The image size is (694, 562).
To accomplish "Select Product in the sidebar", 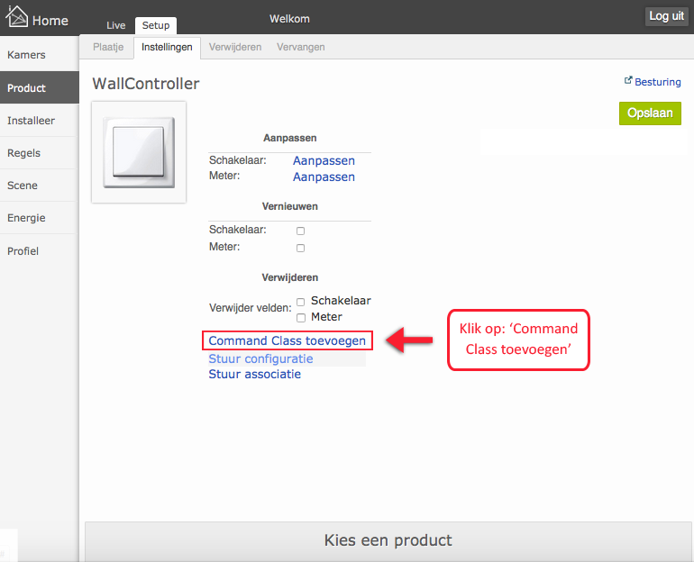I will [x=40, y=88].
